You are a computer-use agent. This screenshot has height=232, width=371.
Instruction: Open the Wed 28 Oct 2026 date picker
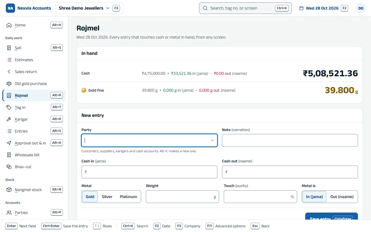(x=323, y=8)
